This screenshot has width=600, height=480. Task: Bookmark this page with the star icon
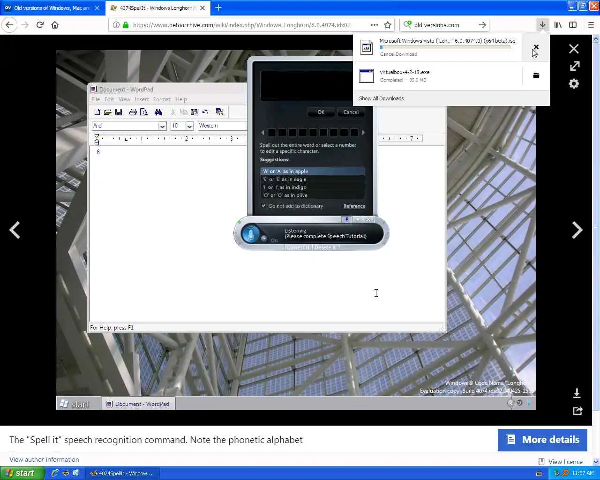(388, 25)
